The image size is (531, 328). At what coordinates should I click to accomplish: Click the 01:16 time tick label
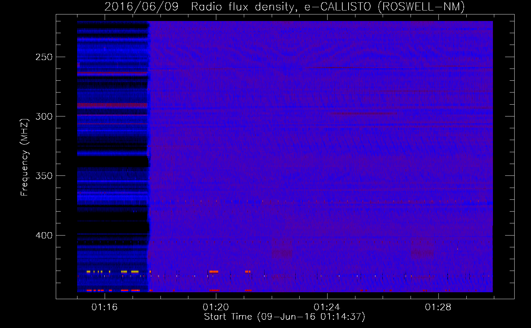[x=104, y=307]
